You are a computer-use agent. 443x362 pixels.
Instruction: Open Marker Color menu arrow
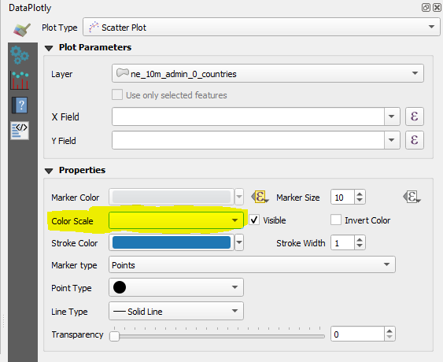pyautogui.click(x=239, y=197)
